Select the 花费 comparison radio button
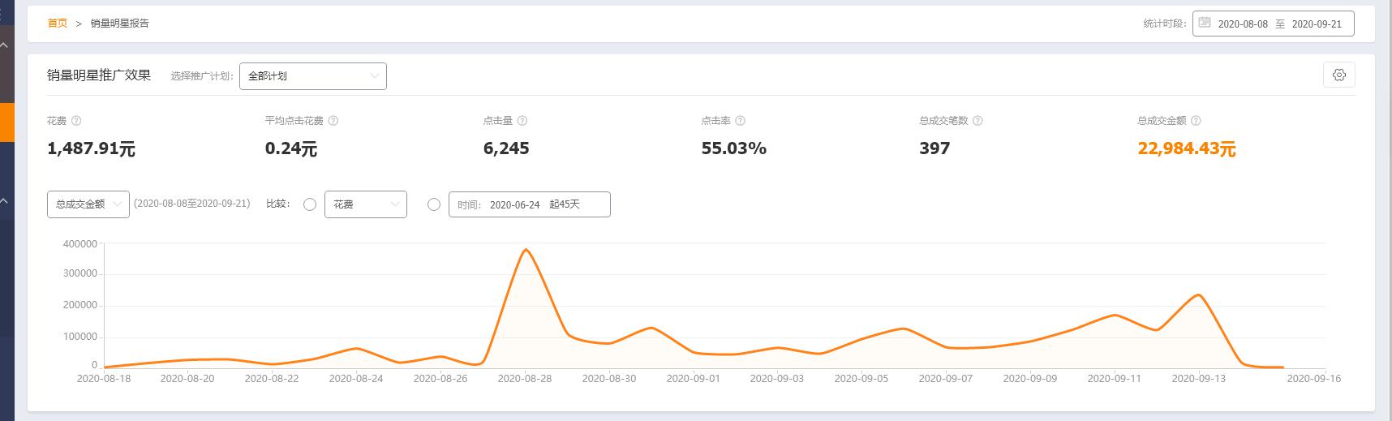The width and height of the screenshot is (1392, 421). 309,204
